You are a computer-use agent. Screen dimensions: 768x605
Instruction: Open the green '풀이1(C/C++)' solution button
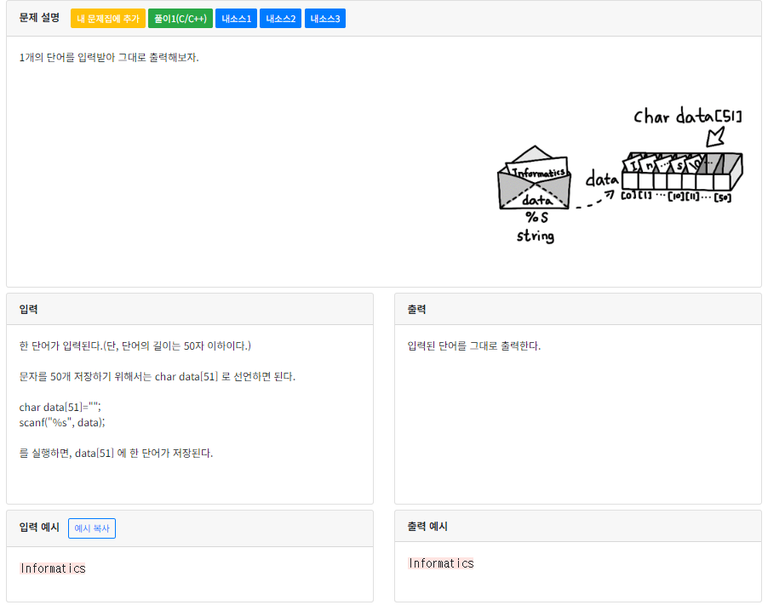click(x=180, y=18)
